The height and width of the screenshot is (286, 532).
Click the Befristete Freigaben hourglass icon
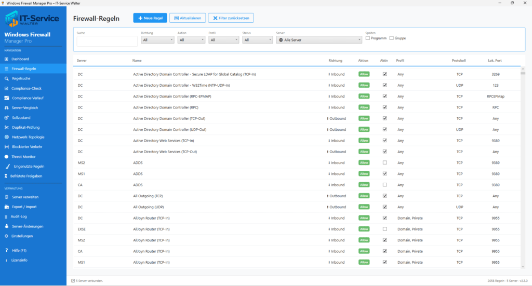(x=6, y=176)
